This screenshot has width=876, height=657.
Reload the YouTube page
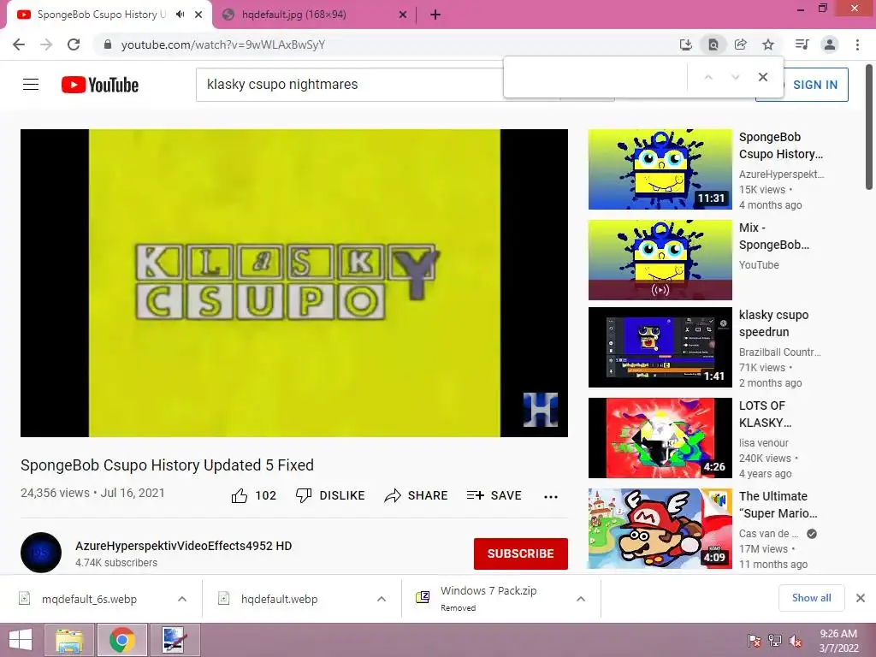74,44
